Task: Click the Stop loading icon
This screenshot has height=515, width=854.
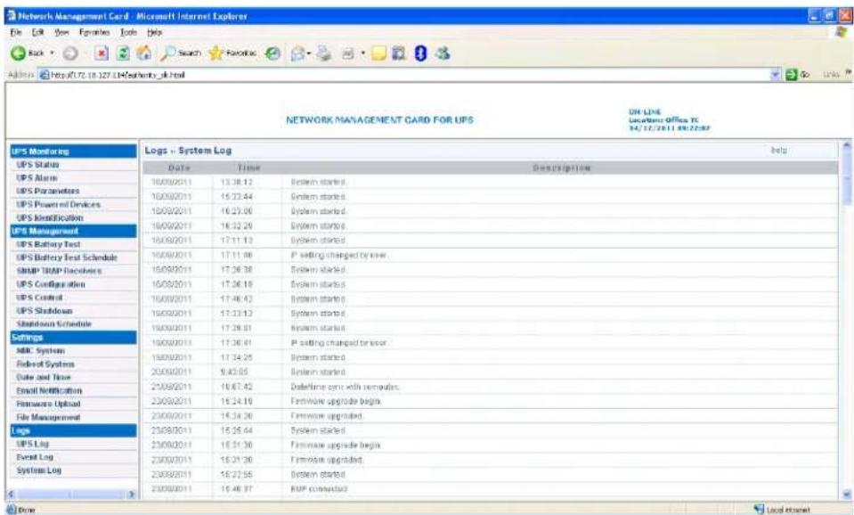Action: pos(102,53)
